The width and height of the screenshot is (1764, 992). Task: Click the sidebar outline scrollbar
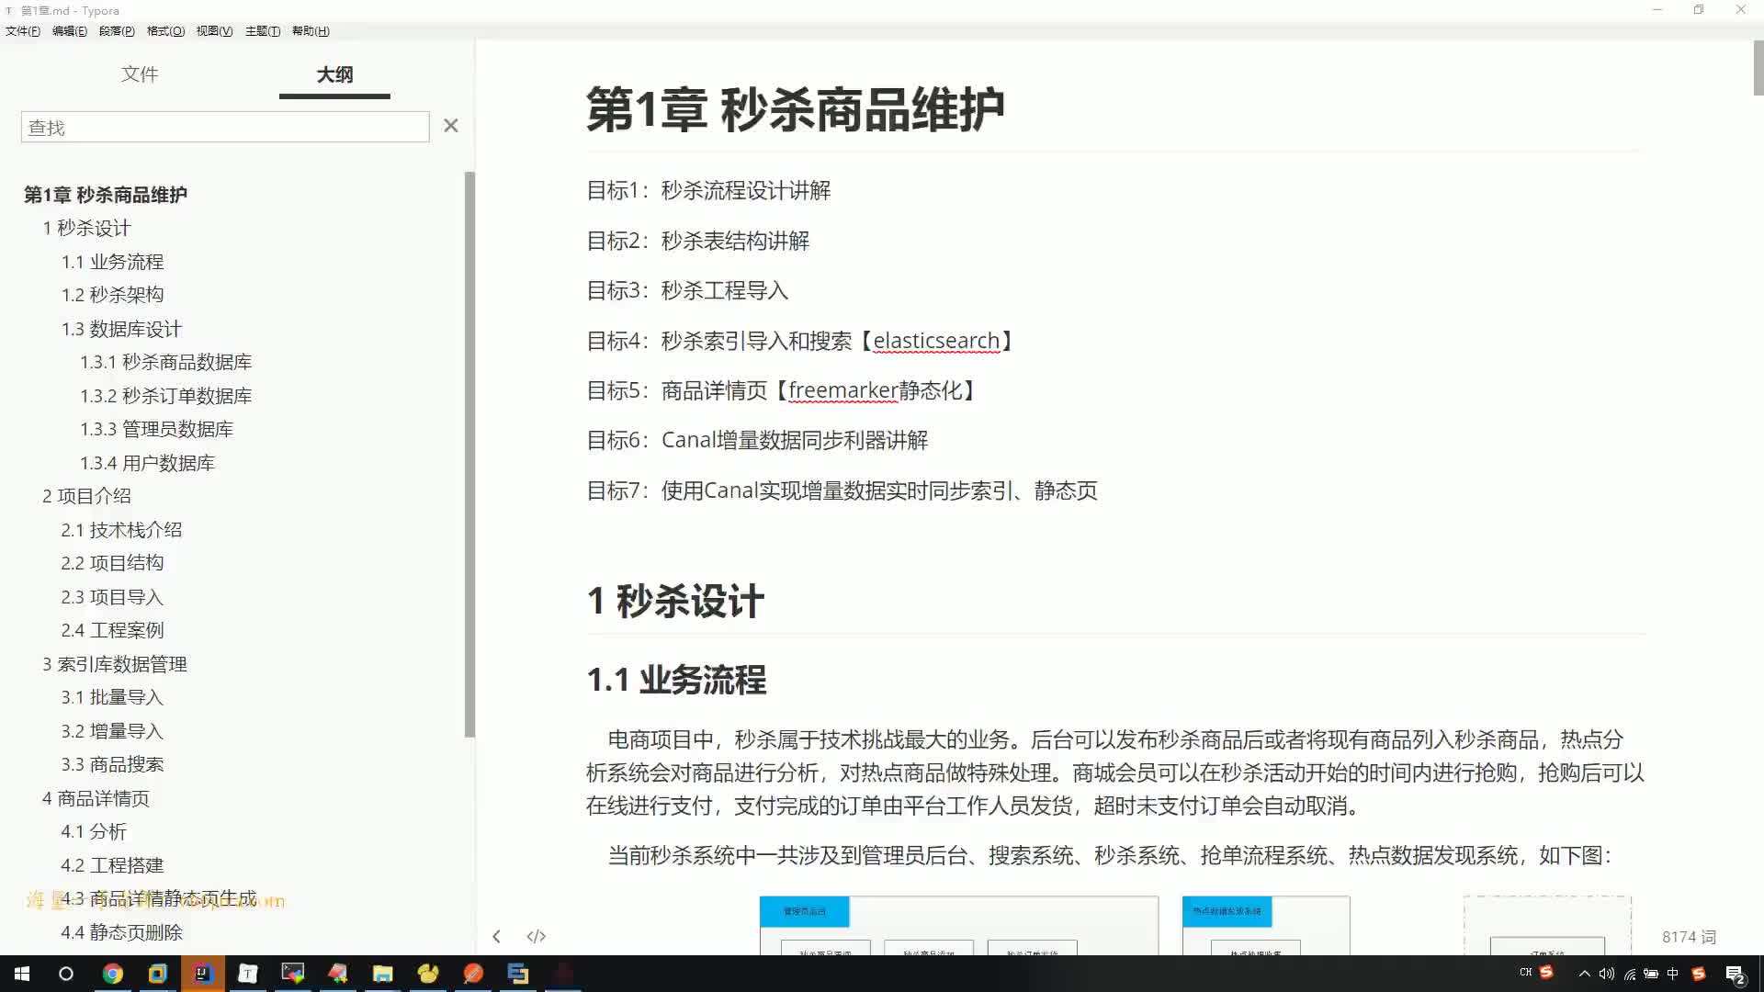tap(469, 455)
